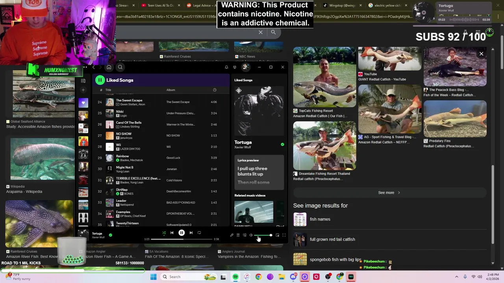Go to Spotify Home
504x283 pixels.
pos(109,67)
